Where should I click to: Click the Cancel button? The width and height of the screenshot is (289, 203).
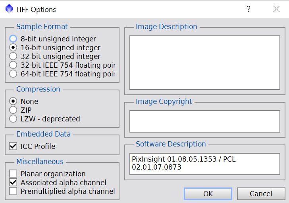coord(261,194)
